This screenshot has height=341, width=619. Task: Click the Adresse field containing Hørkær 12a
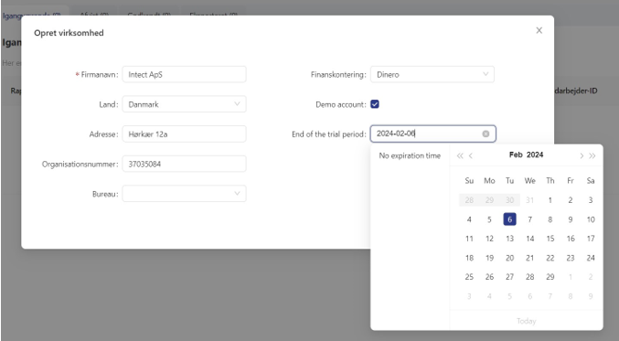point(184,134)
